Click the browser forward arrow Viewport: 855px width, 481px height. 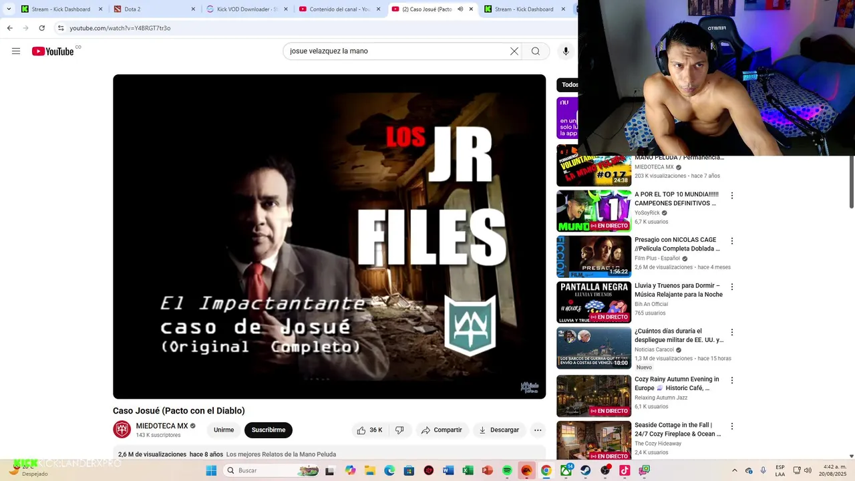coord(25,28)
